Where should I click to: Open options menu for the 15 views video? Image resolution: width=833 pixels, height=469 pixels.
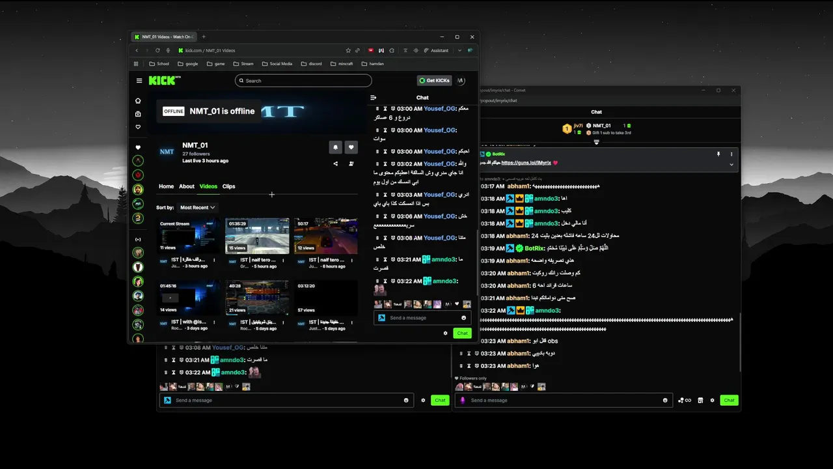click(x=284, y=260)
